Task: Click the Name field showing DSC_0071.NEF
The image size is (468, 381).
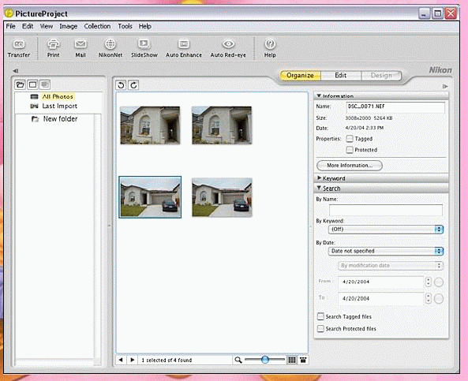Action: click(395, 106)
